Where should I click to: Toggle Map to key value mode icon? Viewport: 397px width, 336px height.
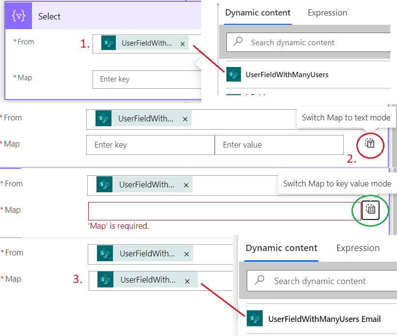tap(370, 210)
